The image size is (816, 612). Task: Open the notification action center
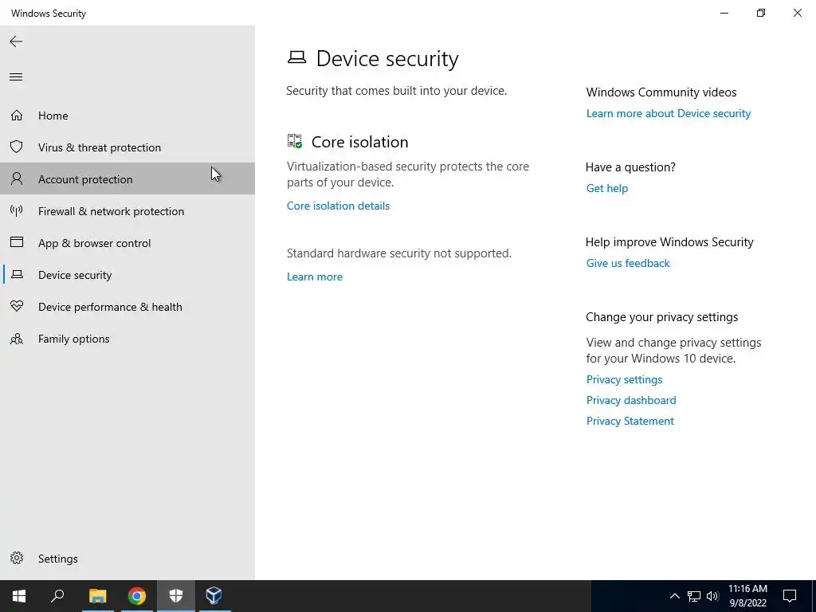click(790, 596)
